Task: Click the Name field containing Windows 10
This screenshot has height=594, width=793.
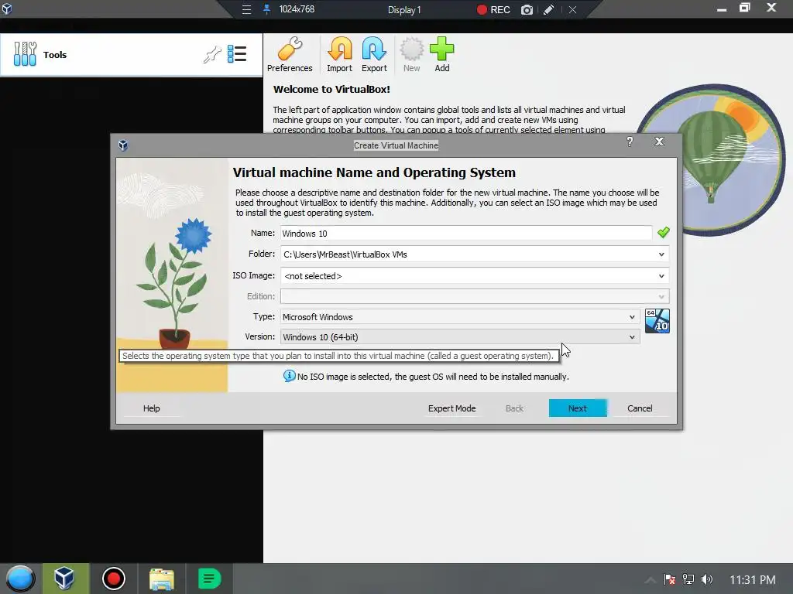Action: [x=465, y=234]
